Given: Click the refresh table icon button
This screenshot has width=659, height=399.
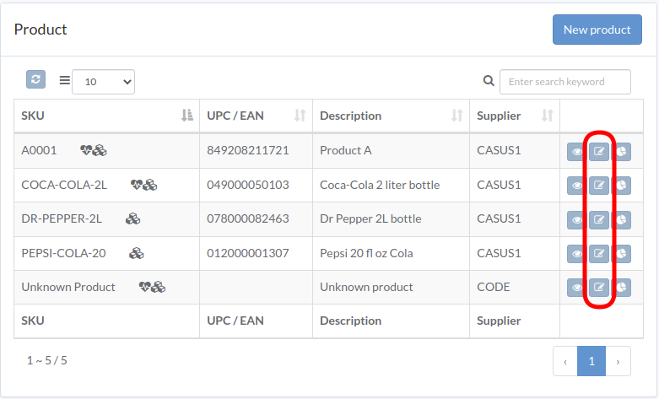Looking at the screenshot, I should click(35, 79).
